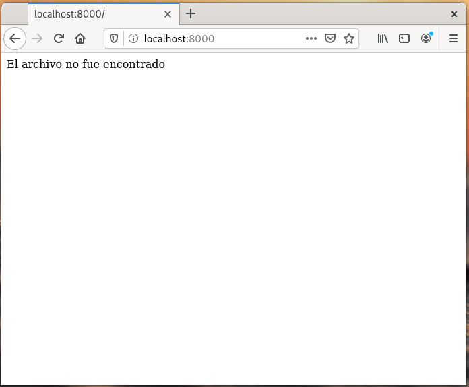Image resolution: width=469 pixels, height=387 pixels.
Task: Close the localhost:8000/ tab
Action: point(168,13)
